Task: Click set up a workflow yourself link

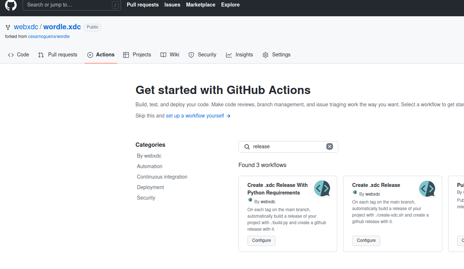Action: click(x=198, y=116)
